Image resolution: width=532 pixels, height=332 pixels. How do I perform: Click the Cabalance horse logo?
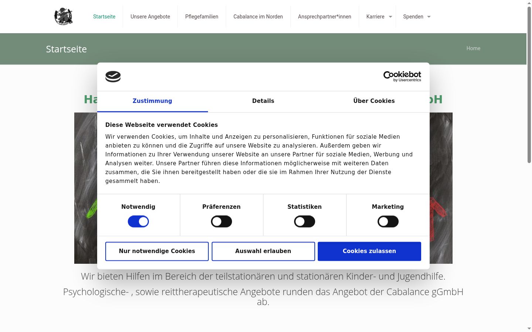(x=64, y=17)
